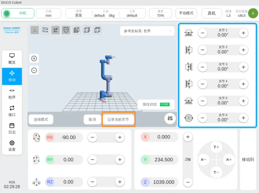Click the RY rotation axis icon
Image resolution: width=259 pixels, height=193 pixels.
(36, 160)
